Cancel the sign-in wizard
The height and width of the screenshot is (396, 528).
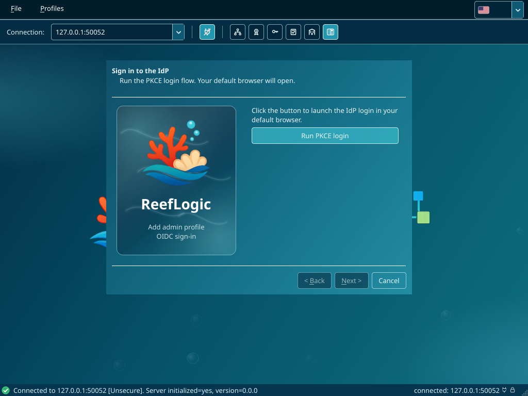point(389,280)
